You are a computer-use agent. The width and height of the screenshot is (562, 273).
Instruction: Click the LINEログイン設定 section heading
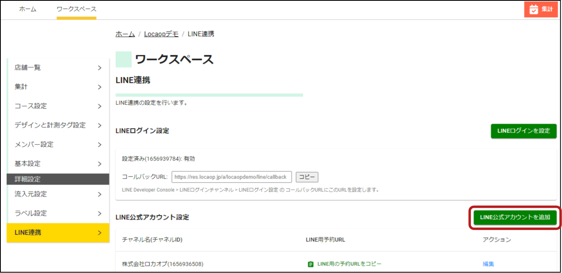142,131
